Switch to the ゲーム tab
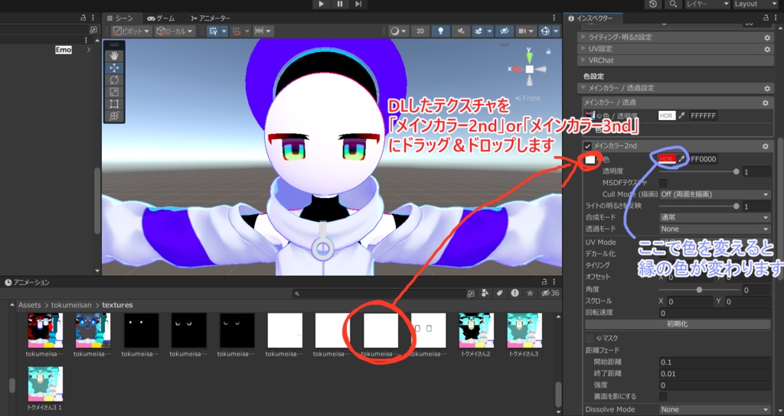 (x=161, y=18)
